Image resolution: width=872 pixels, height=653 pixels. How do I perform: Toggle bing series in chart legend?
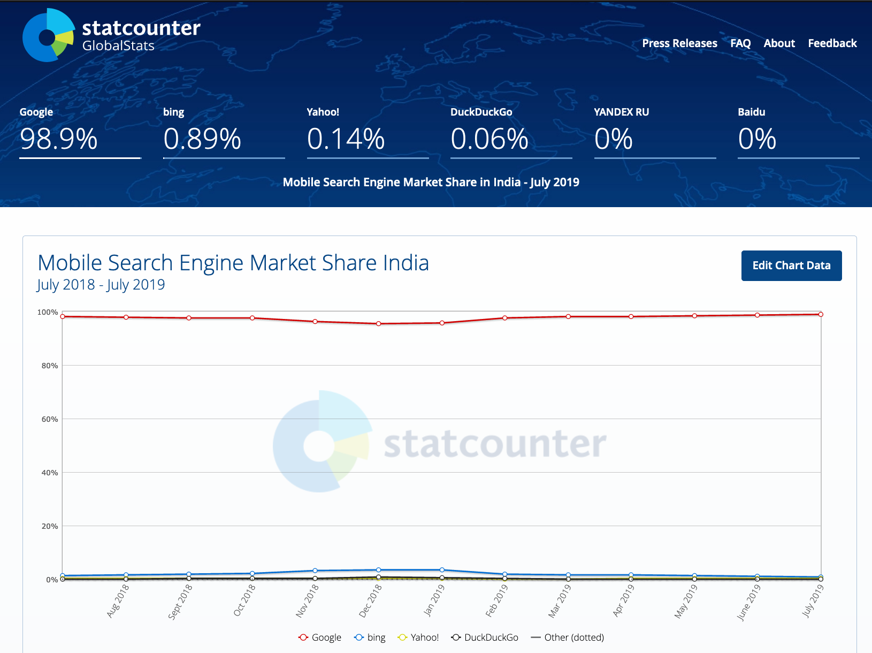point(370,637)
